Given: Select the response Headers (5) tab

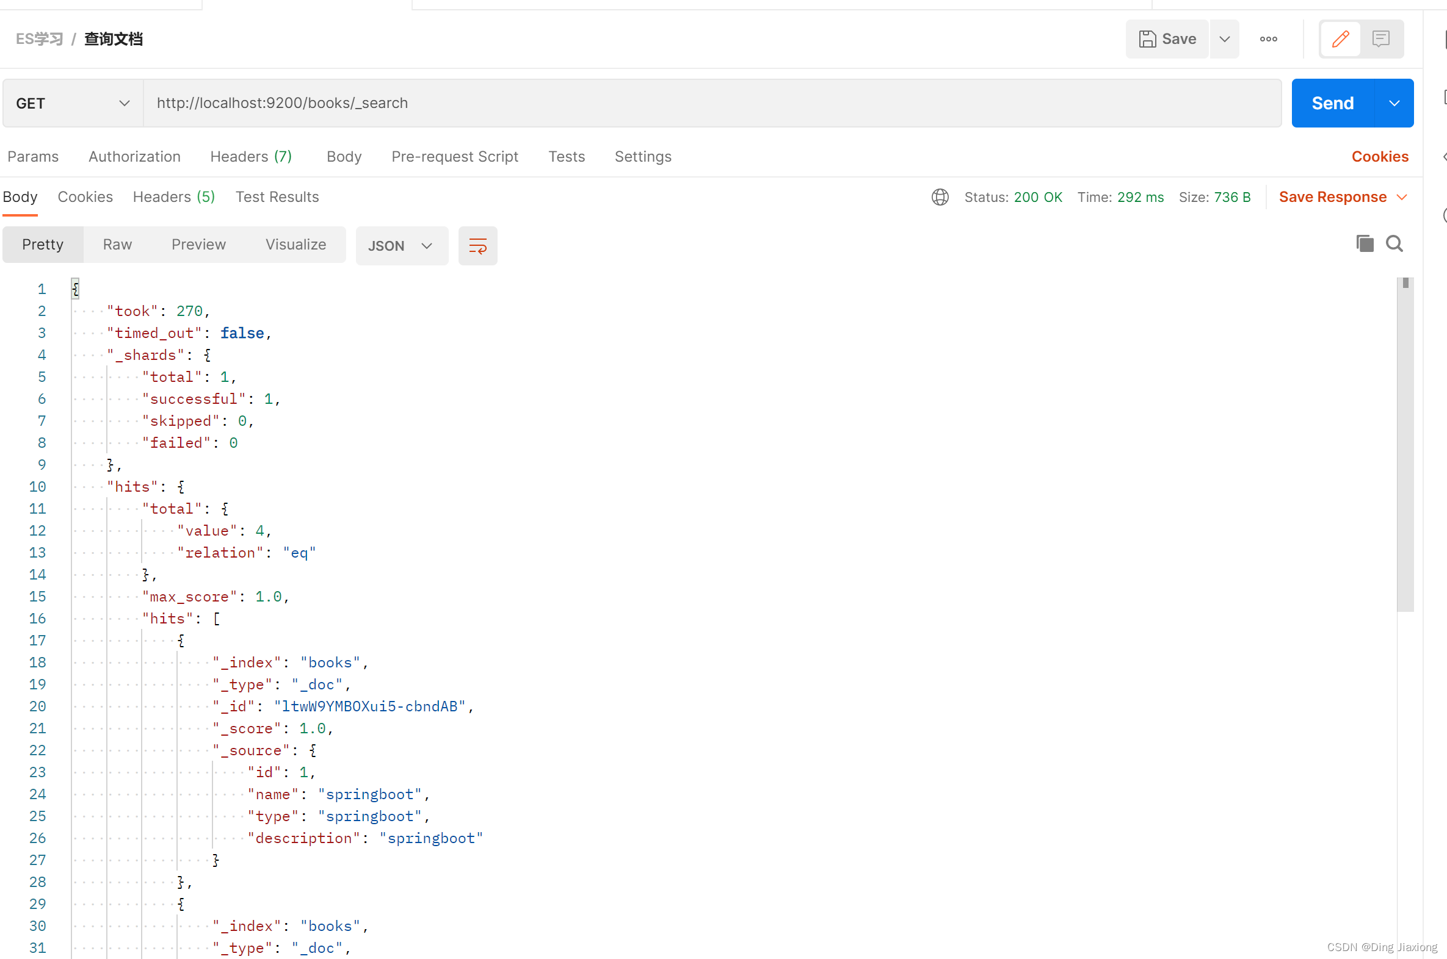Looking at the screenshot, I should pyautogui.click(x=174, y=197).
